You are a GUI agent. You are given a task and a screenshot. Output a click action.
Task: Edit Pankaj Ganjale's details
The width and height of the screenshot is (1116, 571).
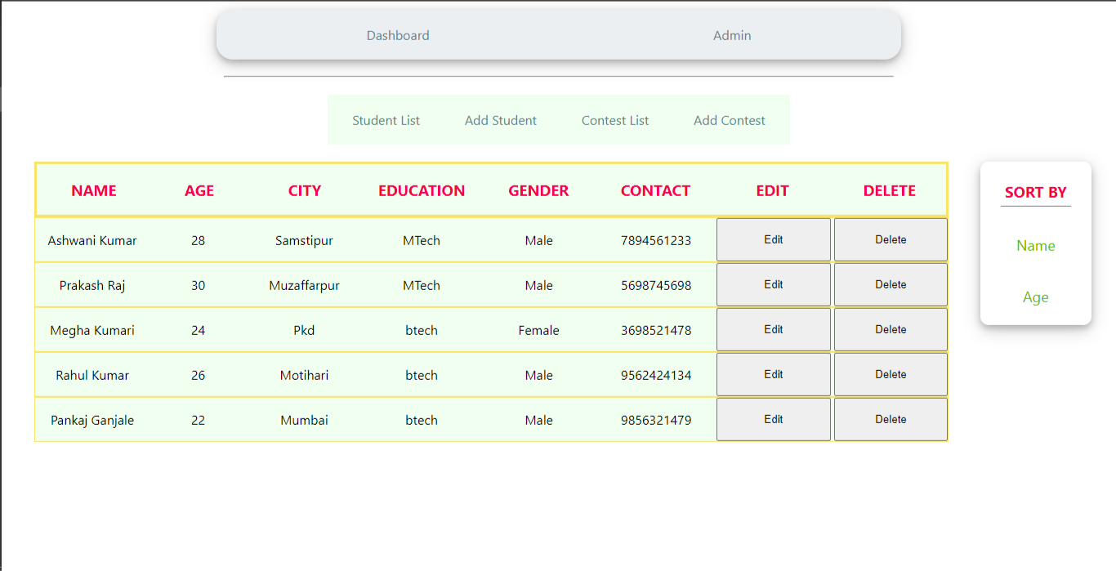click(773, 418)
